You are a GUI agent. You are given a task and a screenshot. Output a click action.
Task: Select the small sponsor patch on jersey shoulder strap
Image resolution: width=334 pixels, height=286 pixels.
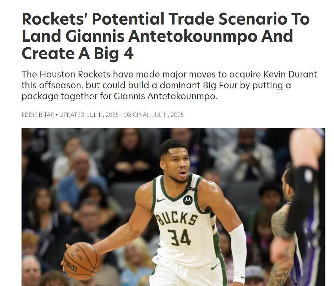pyautogui.click(x=192, y=189)
